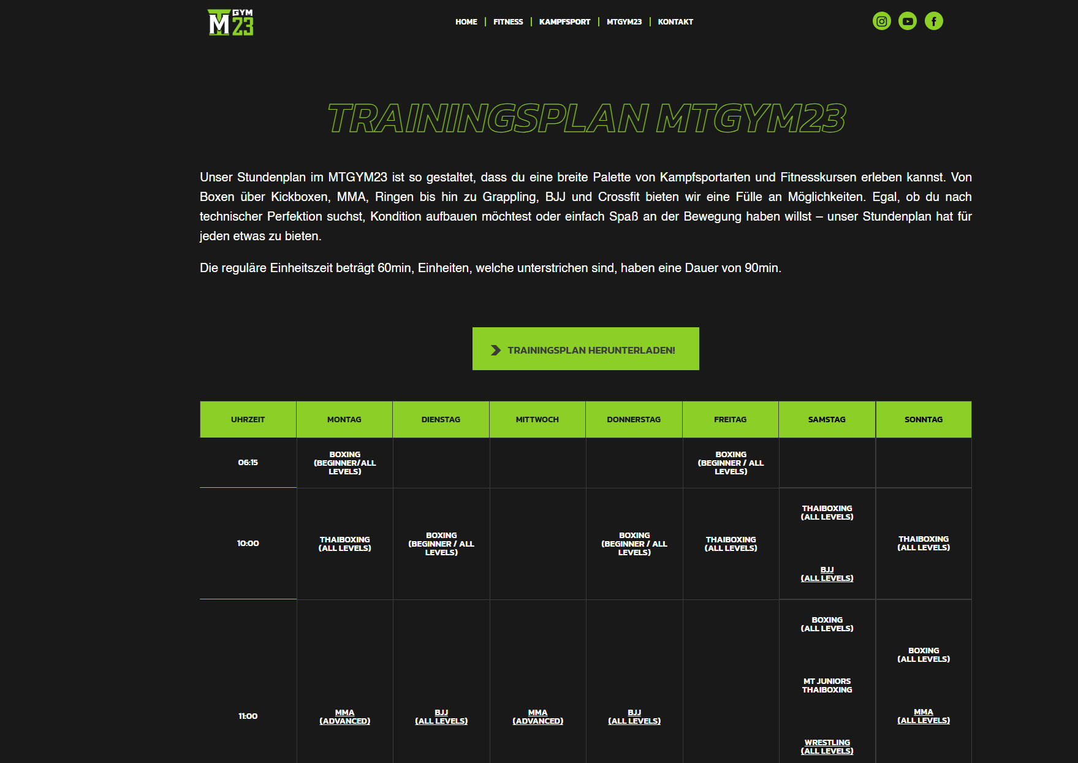Click the Montag column header
1078x763 pixels.
click(x=344, y=419)
